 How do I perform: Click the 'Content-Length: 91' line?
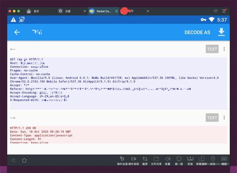pos(25,139)
